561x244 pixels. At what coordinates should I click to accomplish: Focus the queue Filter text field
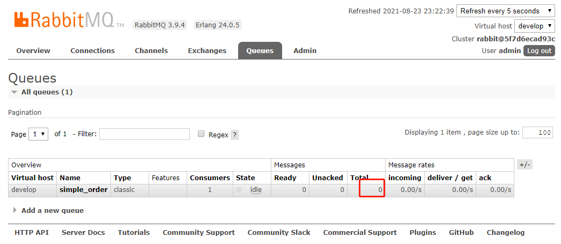point(145,134)
